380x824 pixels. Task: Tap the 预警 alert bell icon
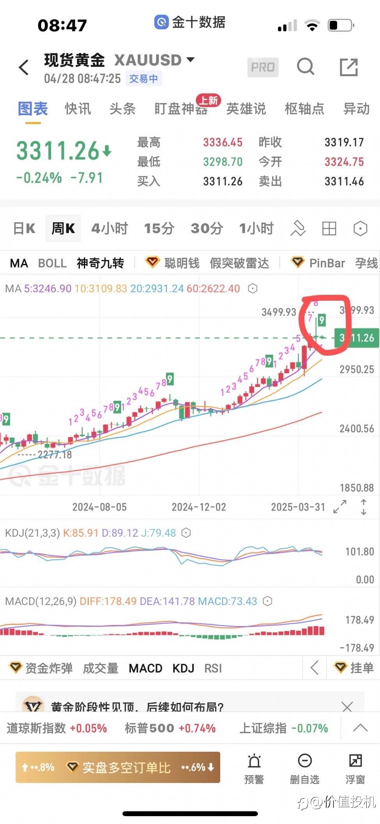pyautogui.click(x=254, y=768)
